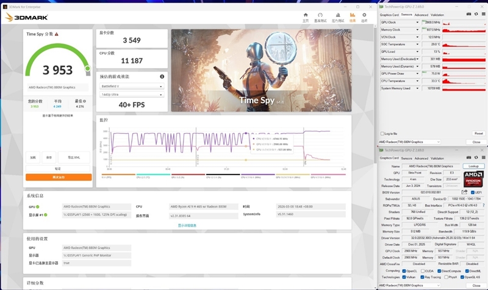The image size is (488, 290).
Task: Click Close button in GPU-Z Sensors window
Action: (x=476, y=142)
